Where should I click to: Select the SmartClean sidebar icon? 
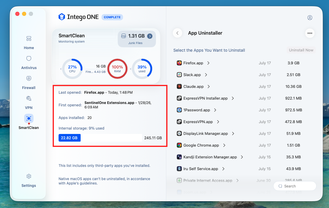(29, 119)
